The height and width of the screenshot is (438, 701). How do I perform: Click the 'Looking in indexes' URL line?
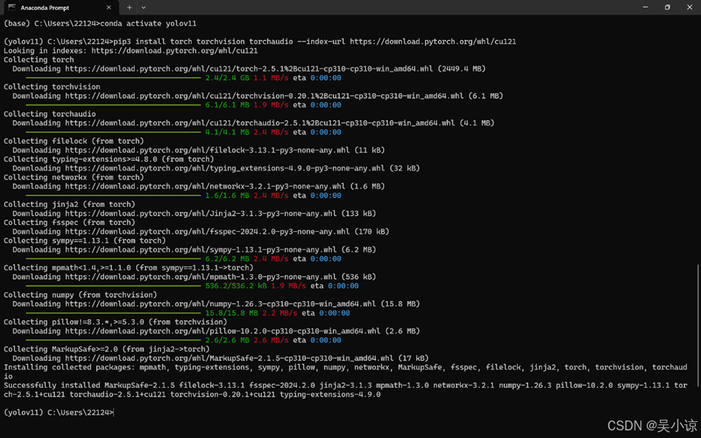pos(131,50)
